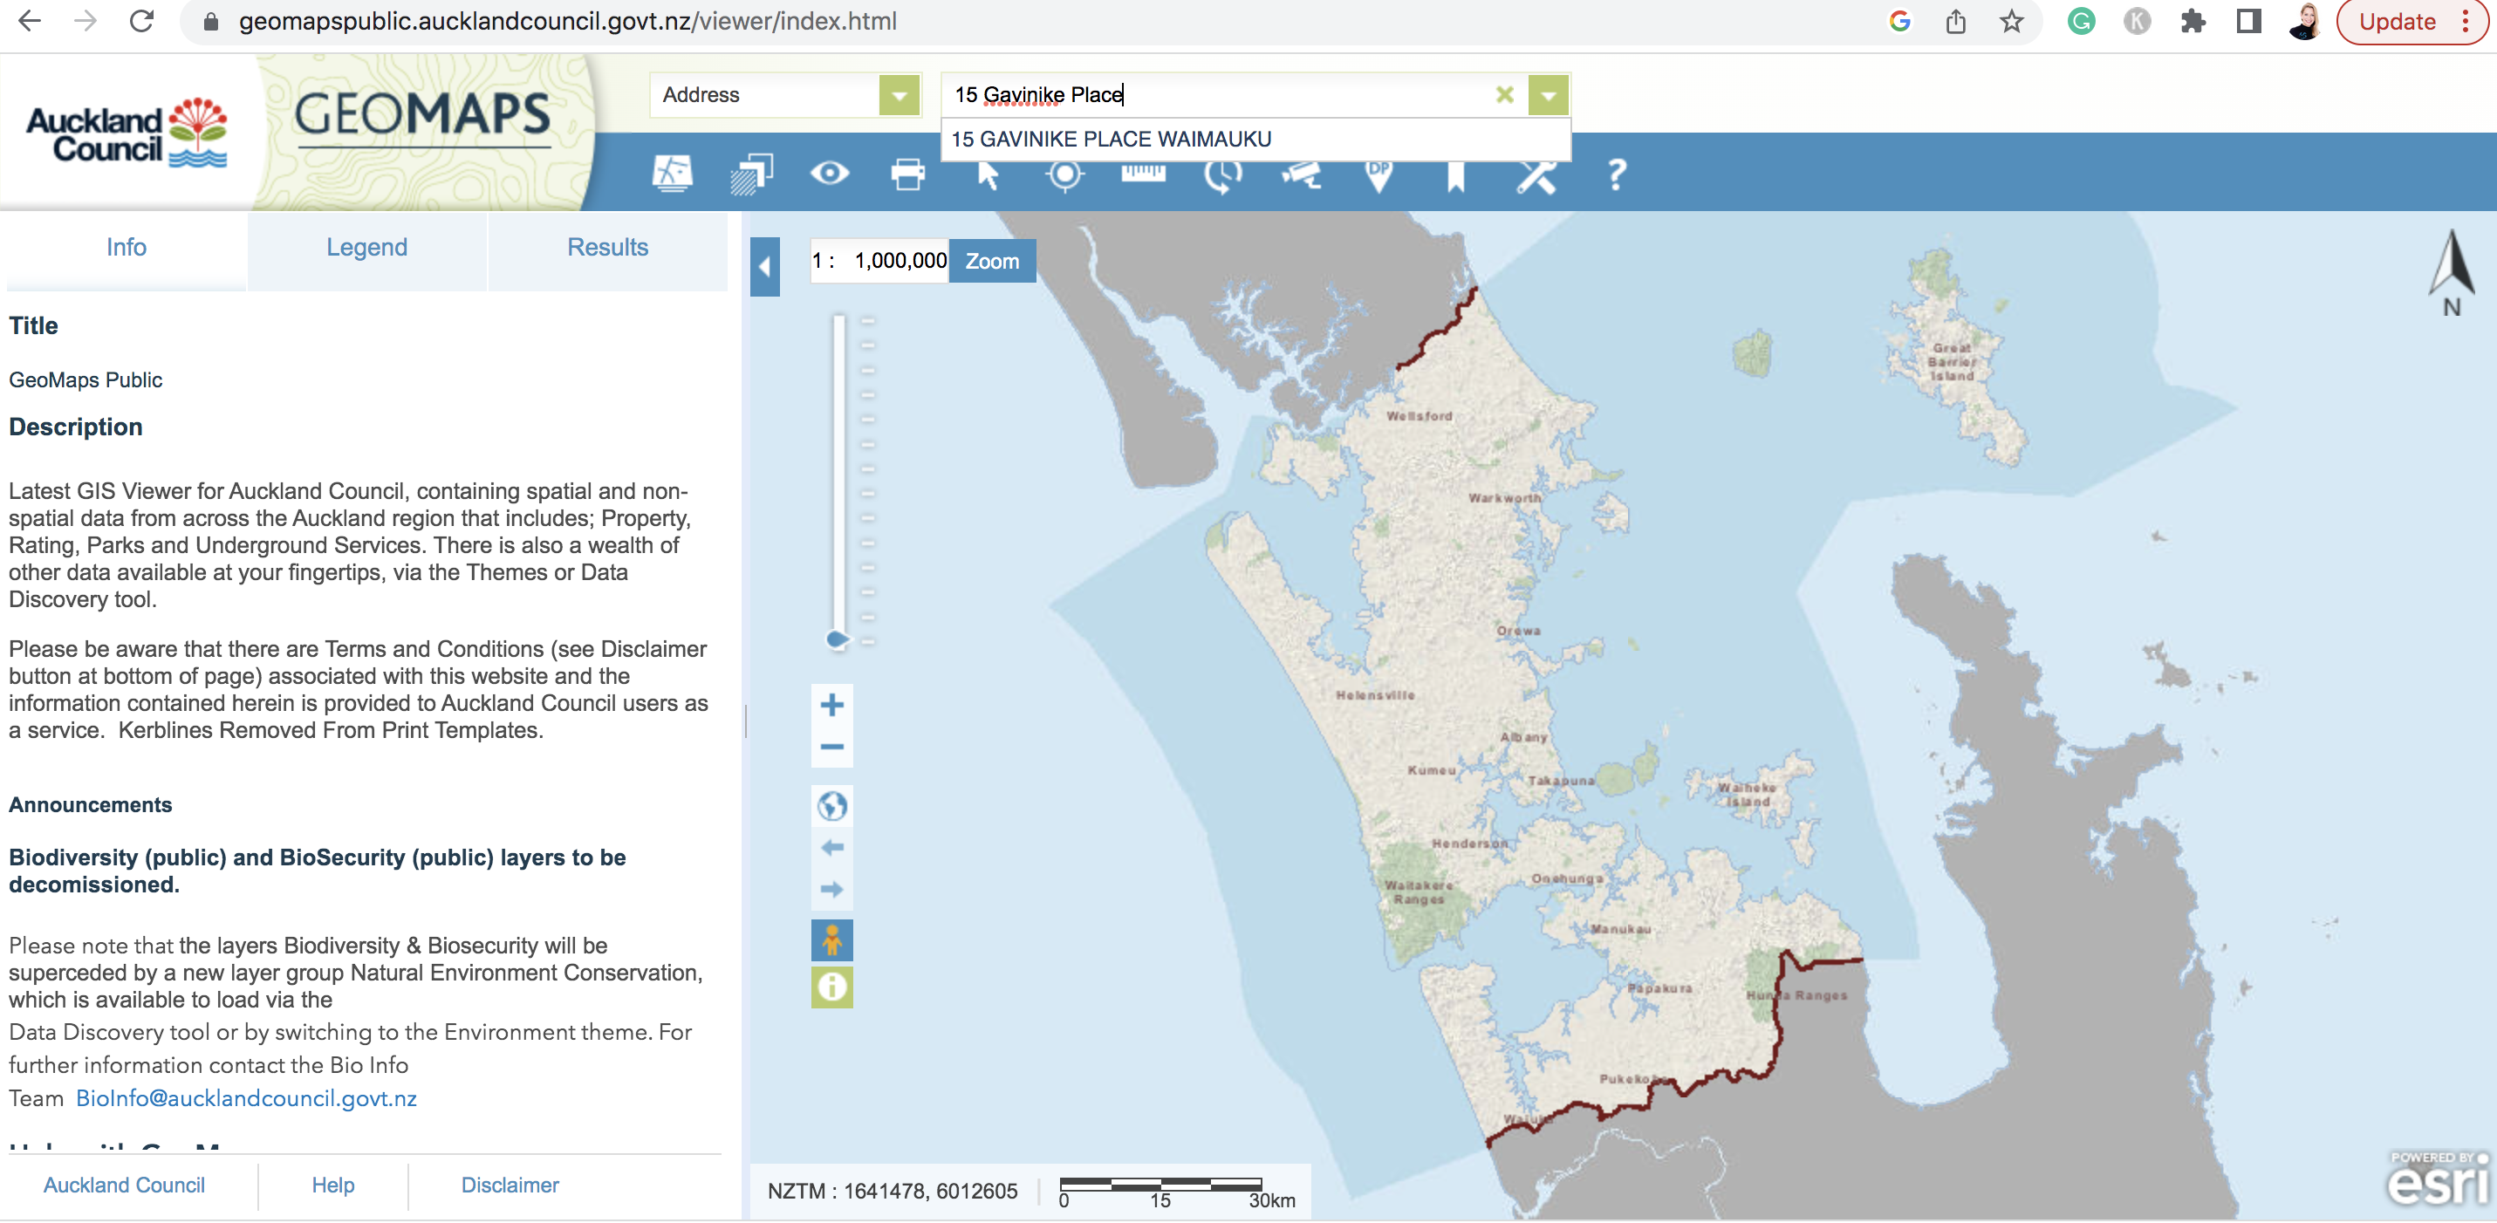Click the NZTM coordinates readout

pyautogui.click(x=892, y=1192)
